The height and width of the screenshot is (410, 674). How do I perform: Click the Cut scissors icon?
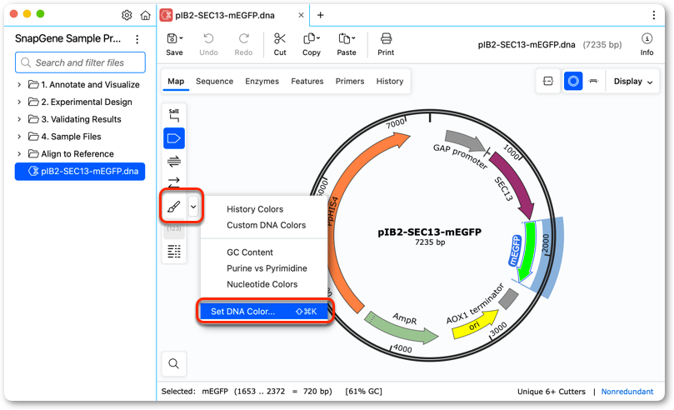(x=280, y=38)
